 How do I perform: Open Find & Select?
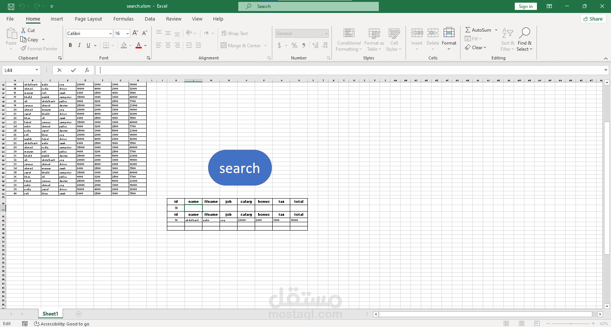click(x=525, y=40)
